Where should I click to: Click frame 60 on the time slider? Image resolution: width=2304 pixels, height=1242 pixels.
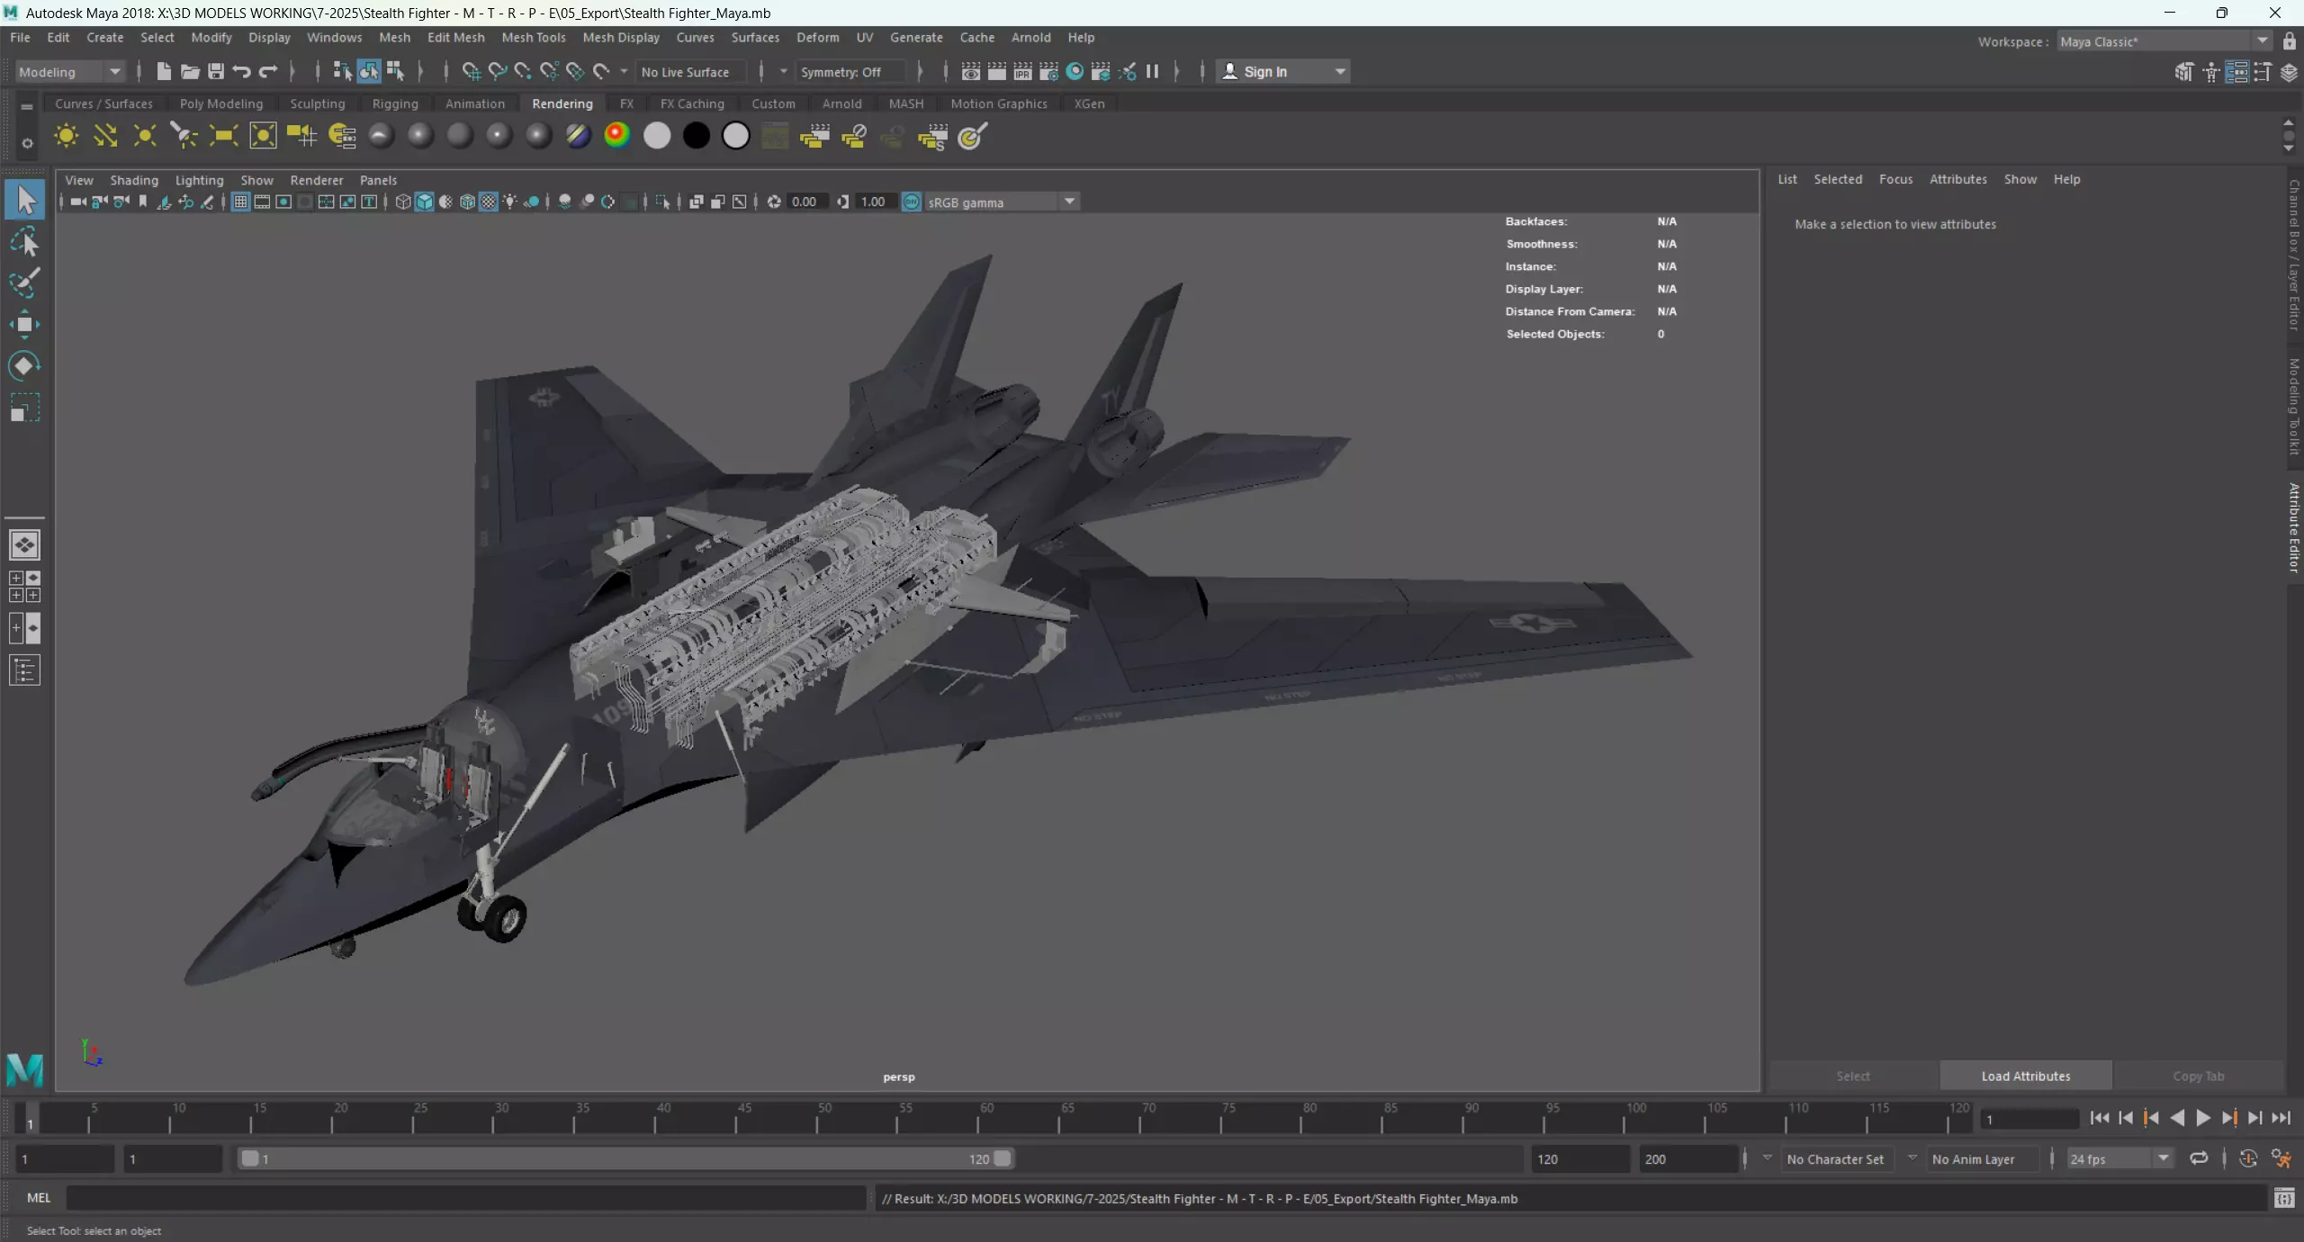click(x=978, y=1118)
